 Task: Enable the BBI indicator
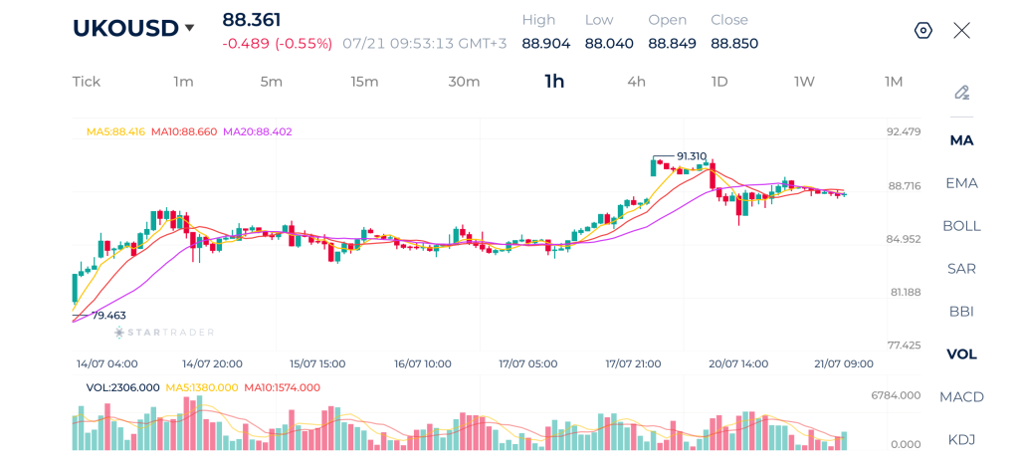point(962,312)
